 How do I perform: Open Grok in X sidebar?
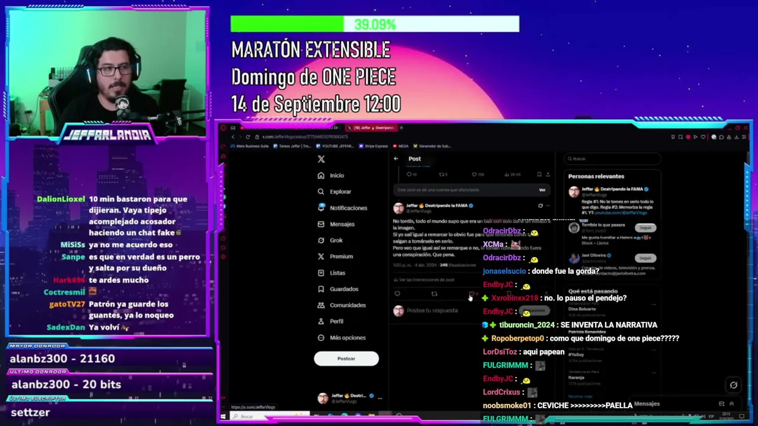[x=330, y=240]
